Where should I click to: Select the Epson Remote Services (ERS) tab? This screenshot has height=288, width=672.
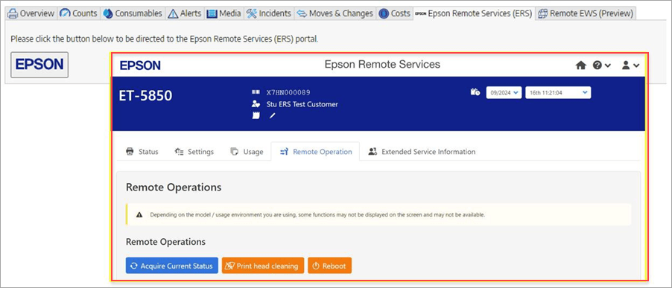[474, 13]
